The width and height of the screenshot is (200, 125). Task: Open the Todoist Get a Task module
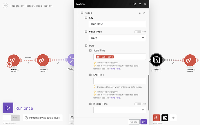pyautogui.click(x=43, y=60)
